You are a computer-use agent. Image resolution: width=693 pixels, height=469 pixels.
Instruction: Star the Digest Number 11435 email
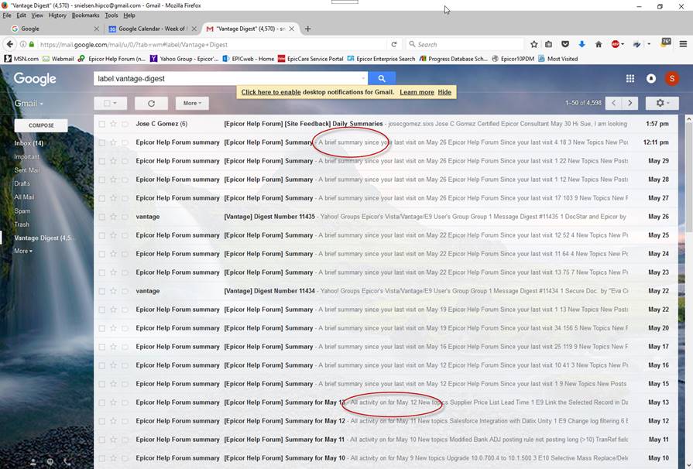tap(113, 217)
